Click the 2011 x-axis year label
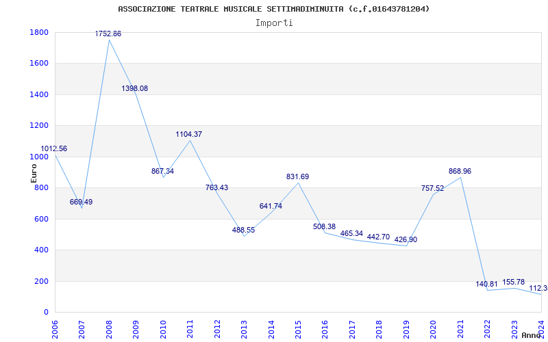The height and width of the screenshot is (342, 548). [x=190, y=330]
